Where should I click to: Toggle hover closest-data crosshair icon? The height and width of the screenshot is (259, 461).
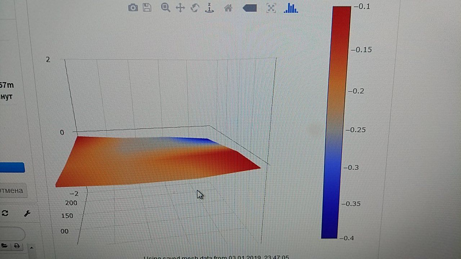(x=271, y=8)
